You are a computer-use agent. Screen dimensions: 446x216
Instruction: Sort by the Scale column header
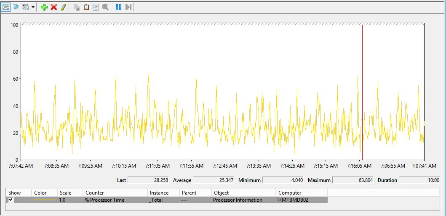pos(70,193)
